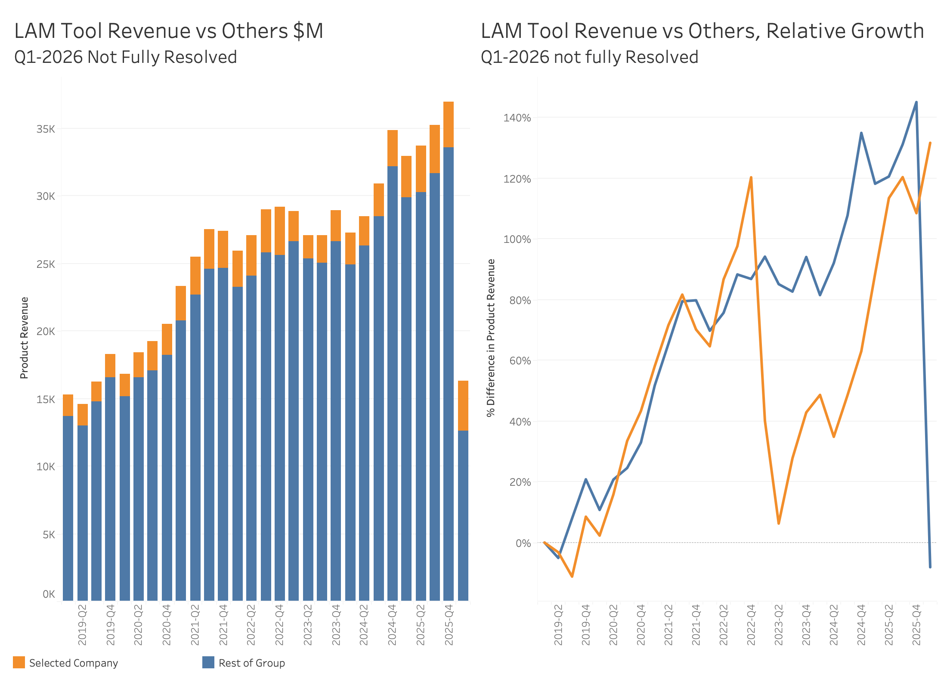Click the Product Revenue axis title

tap(24, 338)
